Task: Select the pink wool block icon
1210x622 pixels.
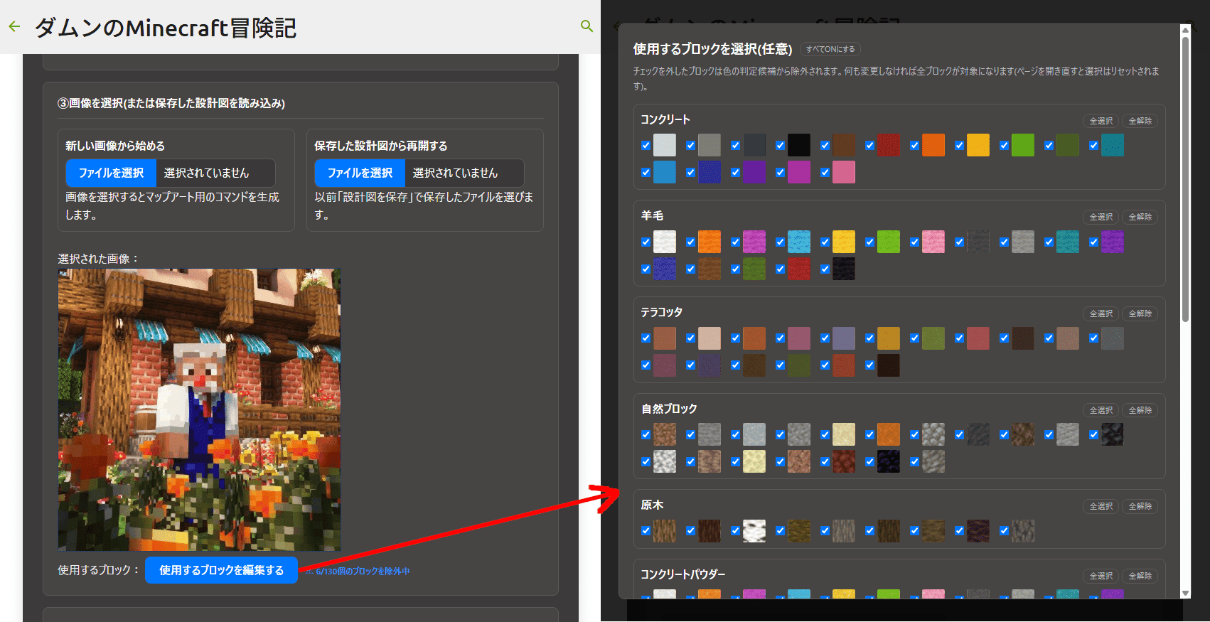Action: pos(933,242)
